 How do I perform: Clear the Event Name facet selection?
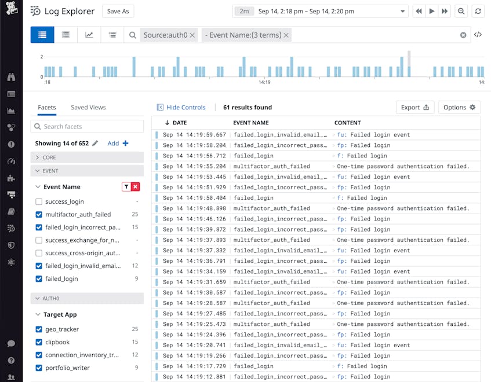(135, 186)
